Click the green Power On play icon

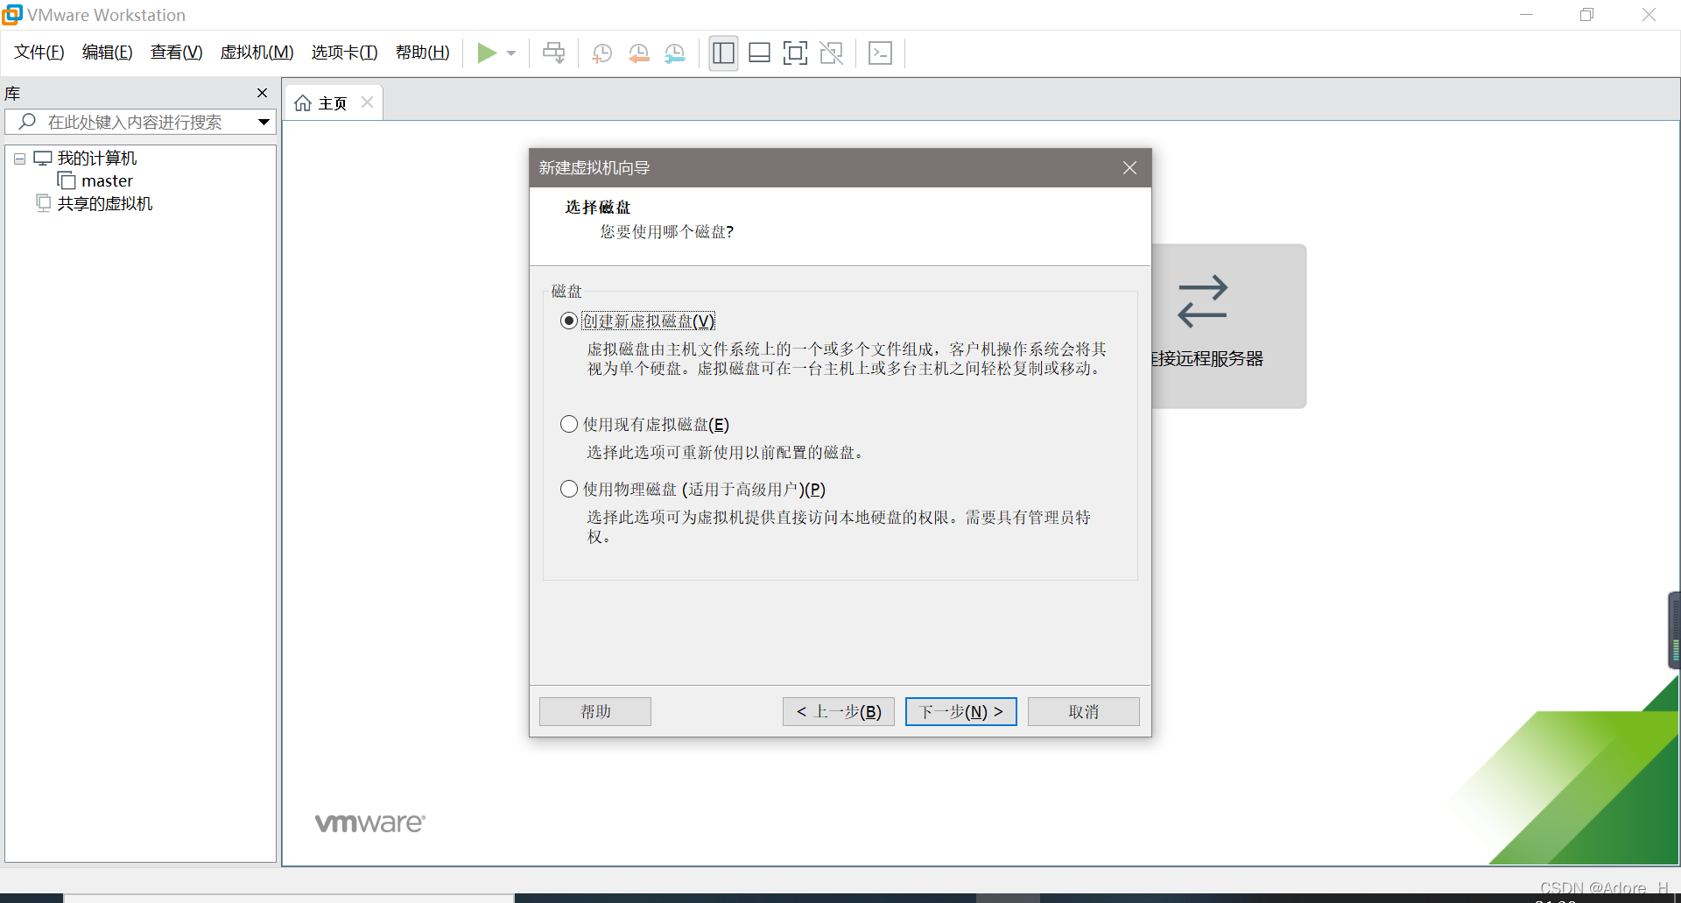click(x=487, y=53)
